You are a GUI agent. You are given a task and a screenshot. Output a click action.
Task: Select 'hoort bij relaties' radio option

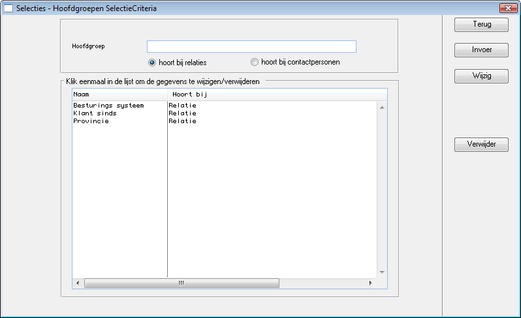[x=152, y=63]
